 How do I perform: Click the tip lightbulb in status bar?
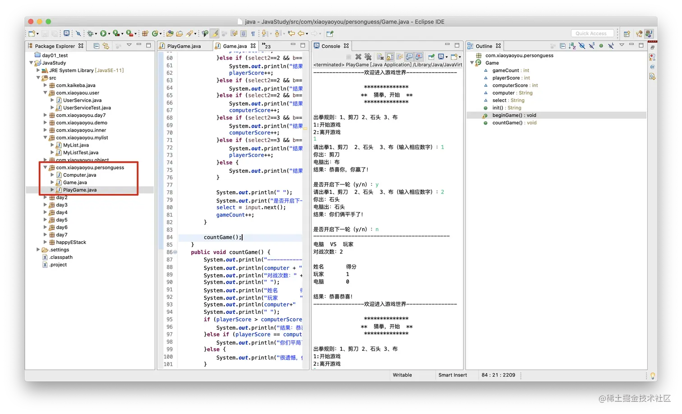point(653,375)
